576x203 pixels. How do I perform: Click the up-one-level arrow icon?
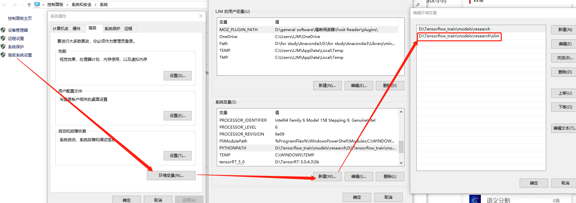[29, 5]
